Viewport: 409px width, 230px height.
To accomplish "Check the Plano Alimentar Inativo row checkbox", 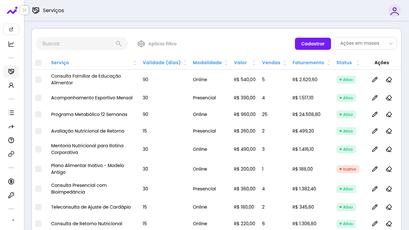I will 38,169.
